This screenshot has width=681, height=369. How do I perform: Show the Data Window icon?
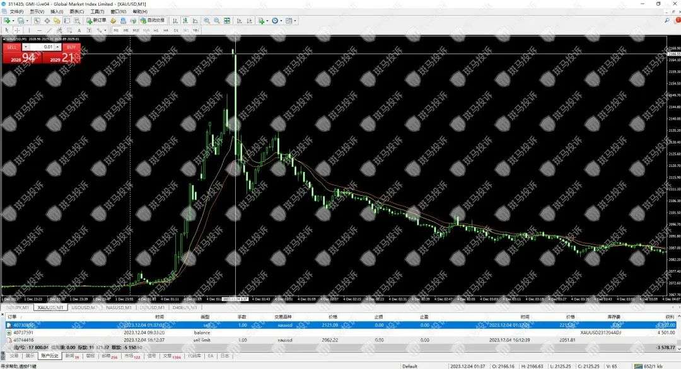(x=47, y=20)
